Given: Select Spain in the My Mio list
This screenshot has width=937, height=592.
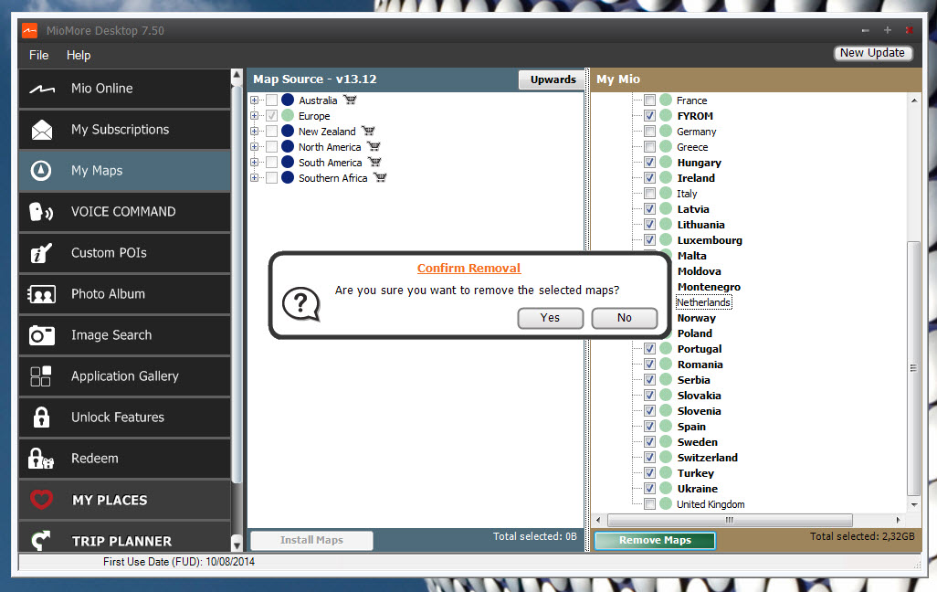Looking at the screenshot, I should click(691, 427).
